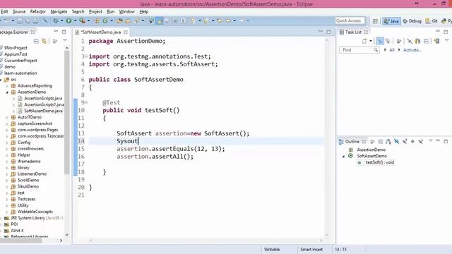Select SoftAssertDemo.java in Package Explorer

pyautogui.click(x=43, y=111)
